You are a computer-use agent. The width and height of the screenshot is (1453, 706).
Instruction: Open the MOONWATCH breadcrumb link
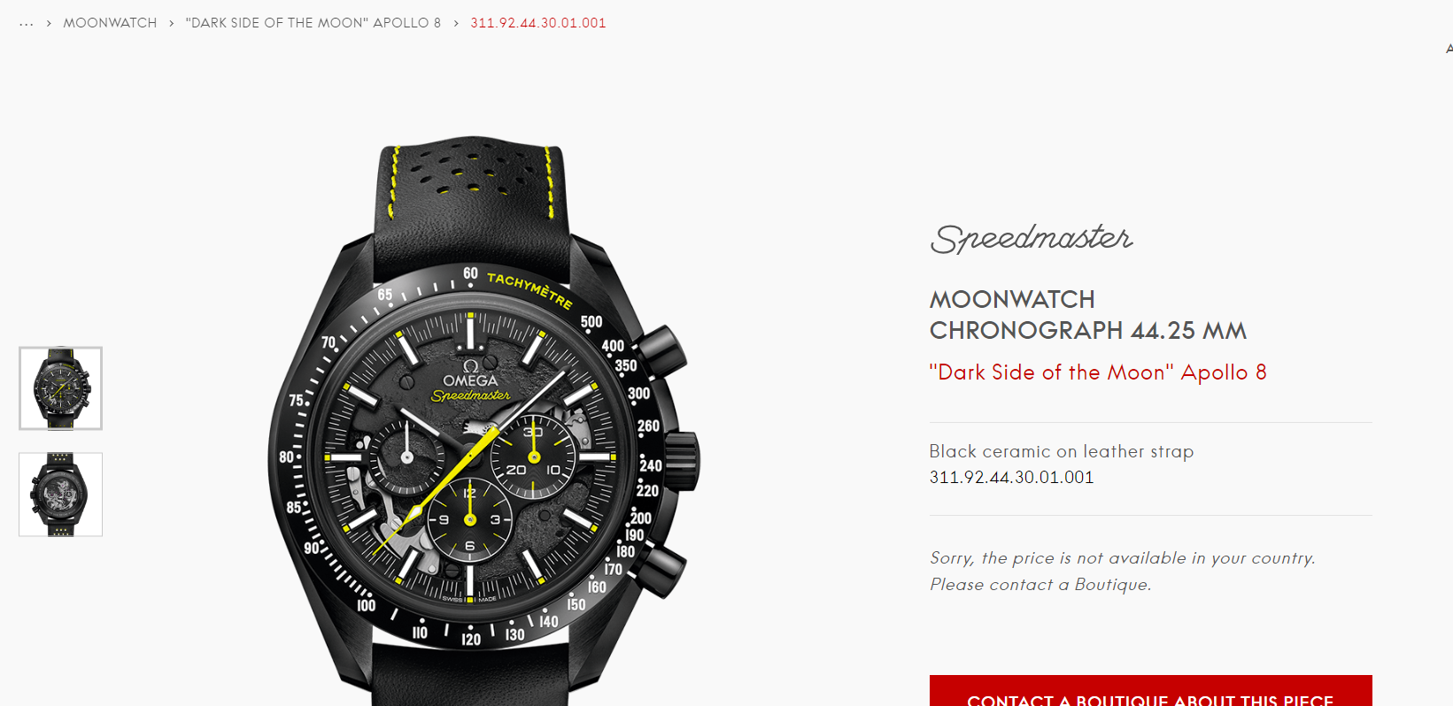click(110, 23)
